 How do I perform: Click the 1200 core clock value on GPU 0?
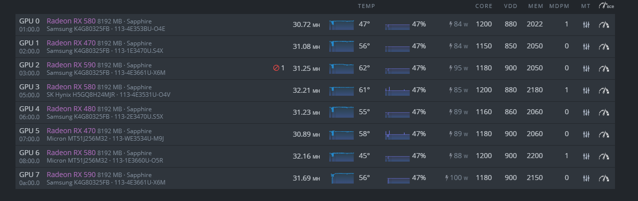(x=483, y=24)
